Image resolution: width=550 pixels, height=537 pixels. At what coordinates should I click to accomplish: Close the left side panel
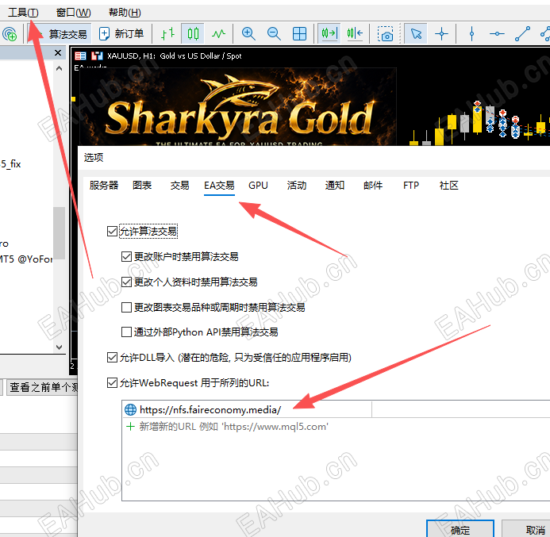coord(58,53)
